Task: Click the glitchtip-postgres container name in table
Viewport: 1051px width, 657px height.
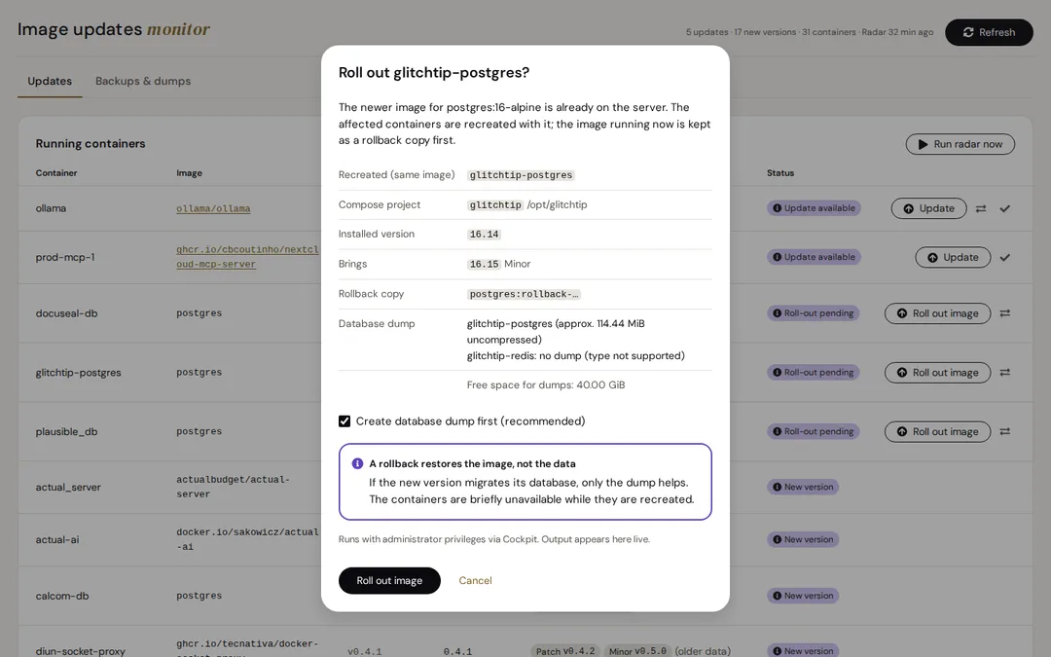Action: pos(79,373)
